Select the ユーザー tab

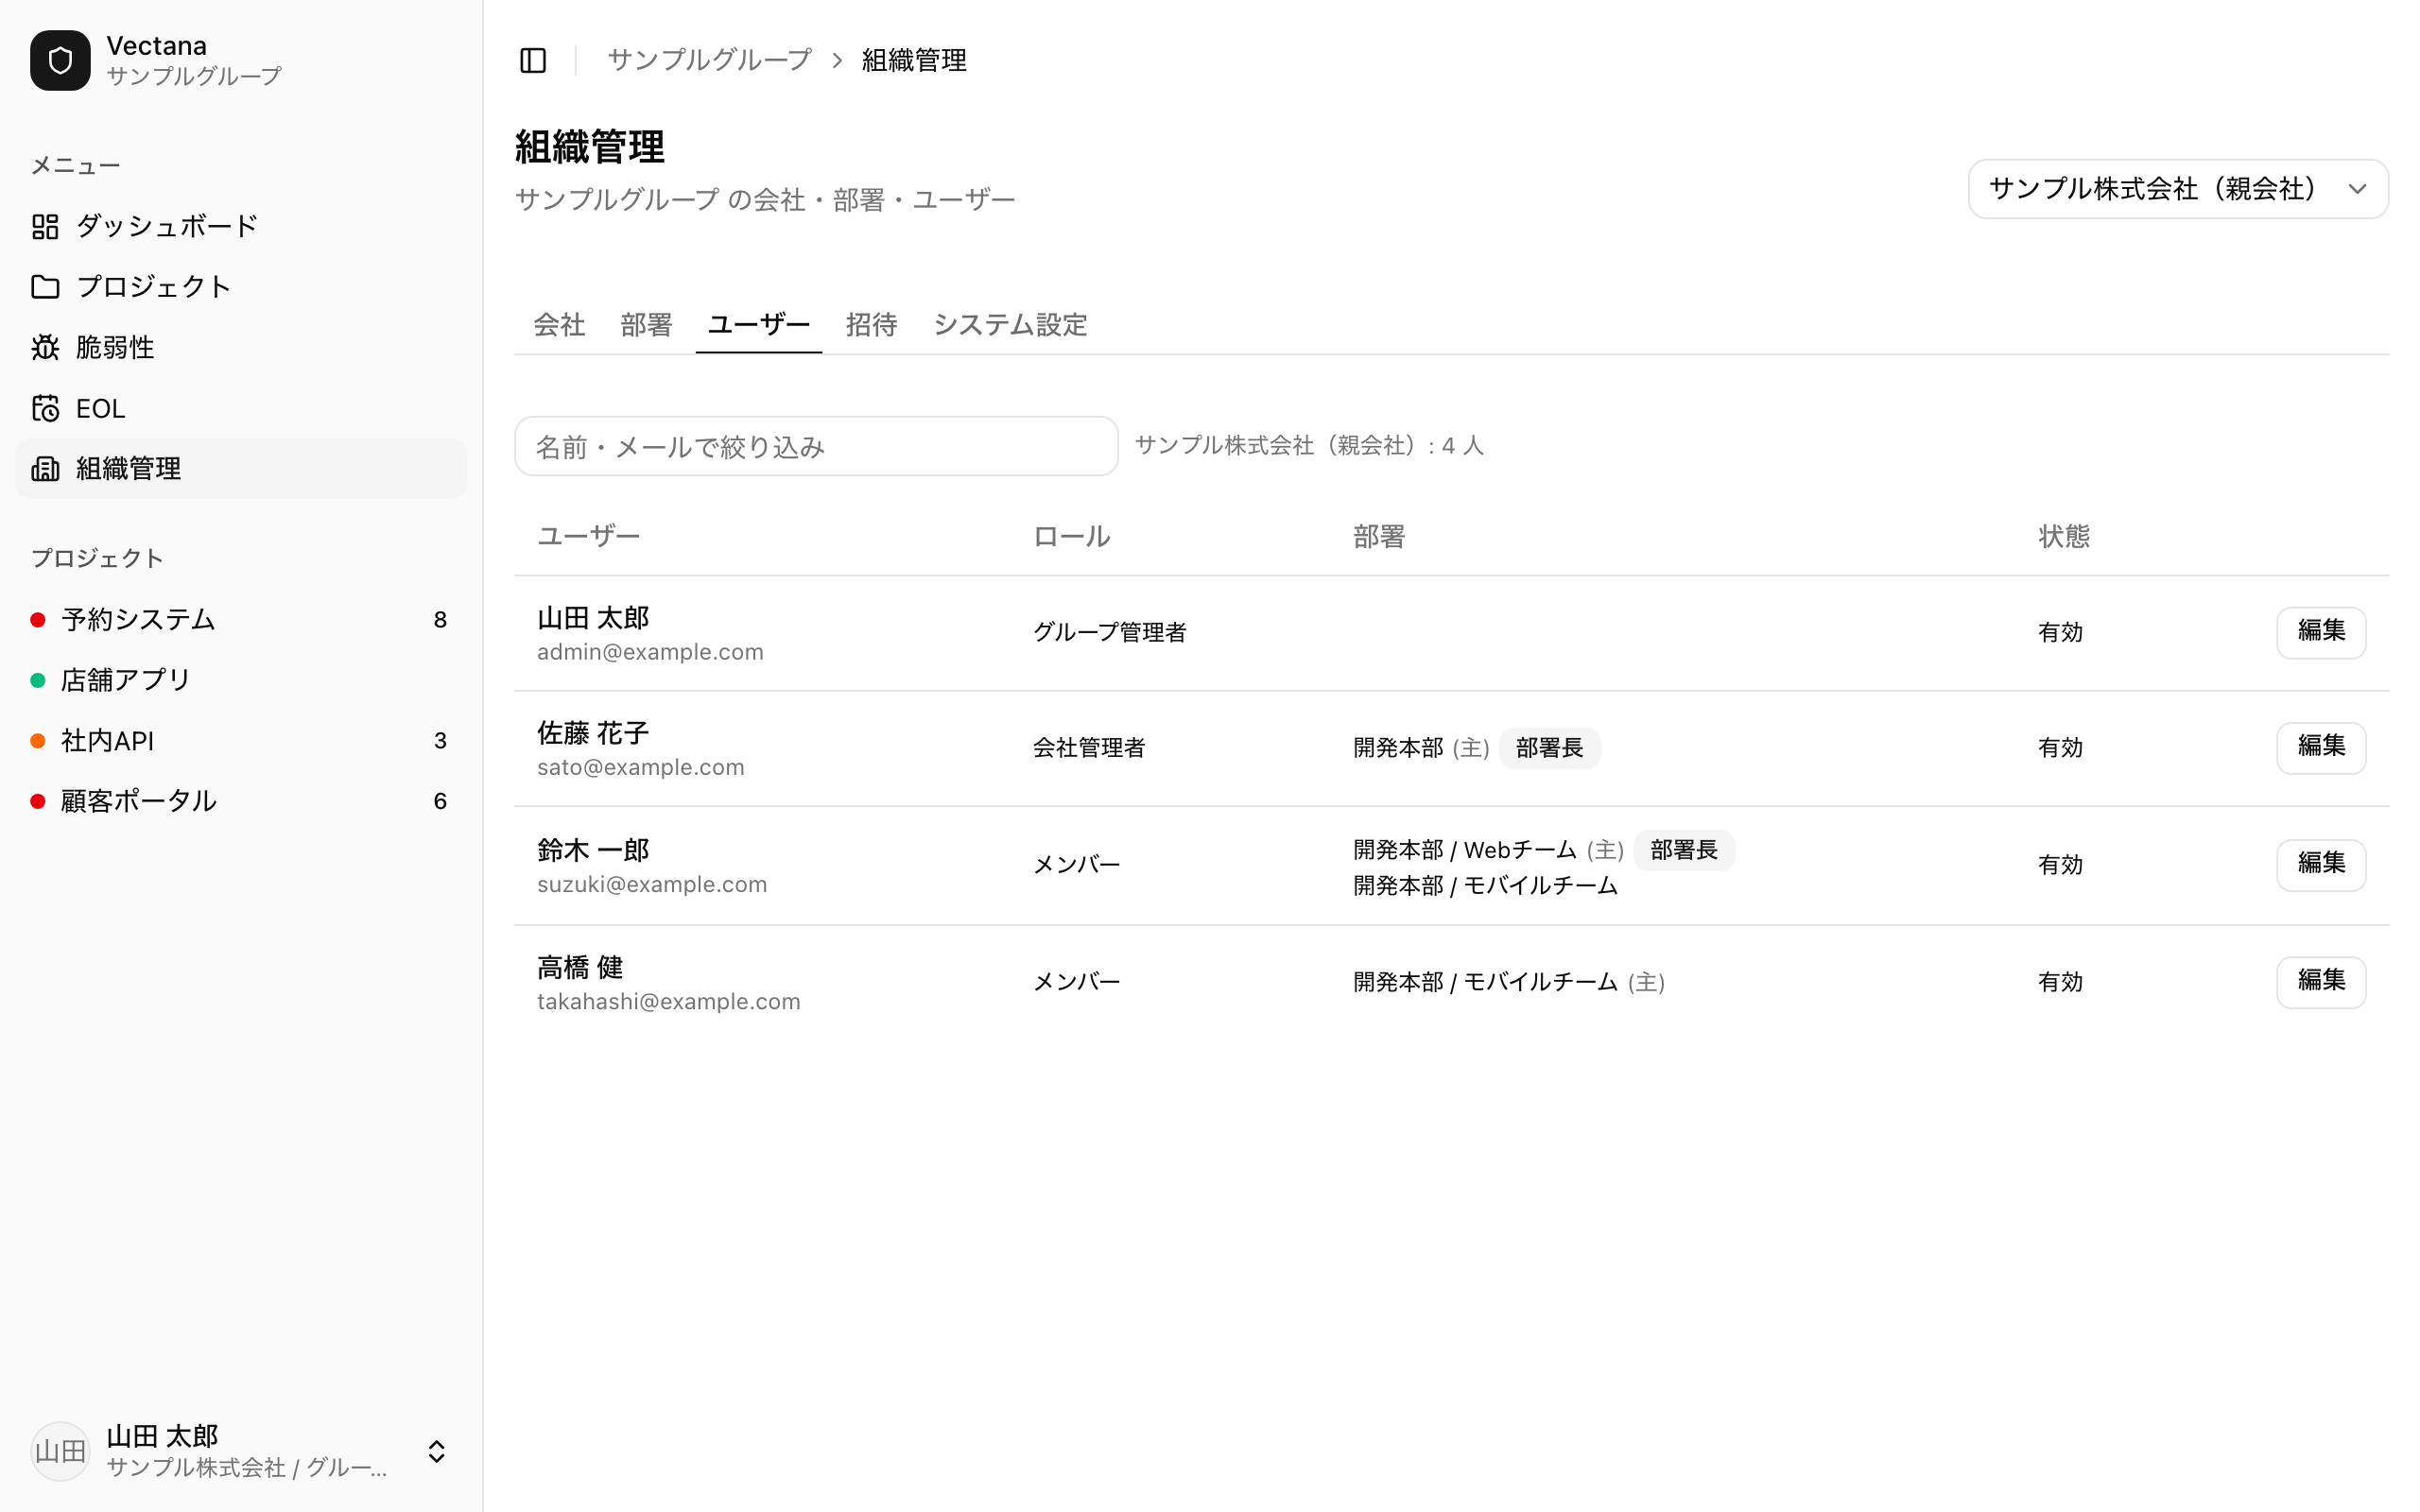click(759, 325)
